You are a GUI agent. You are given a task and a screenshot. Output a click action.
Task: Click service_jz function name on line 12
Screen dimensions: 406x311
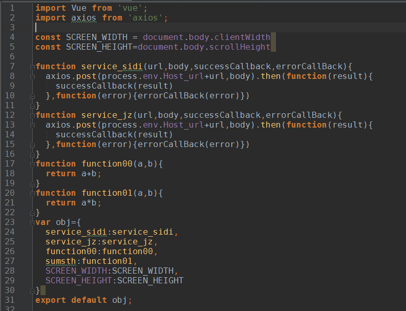pyautogui.click(x=106, y=115)
